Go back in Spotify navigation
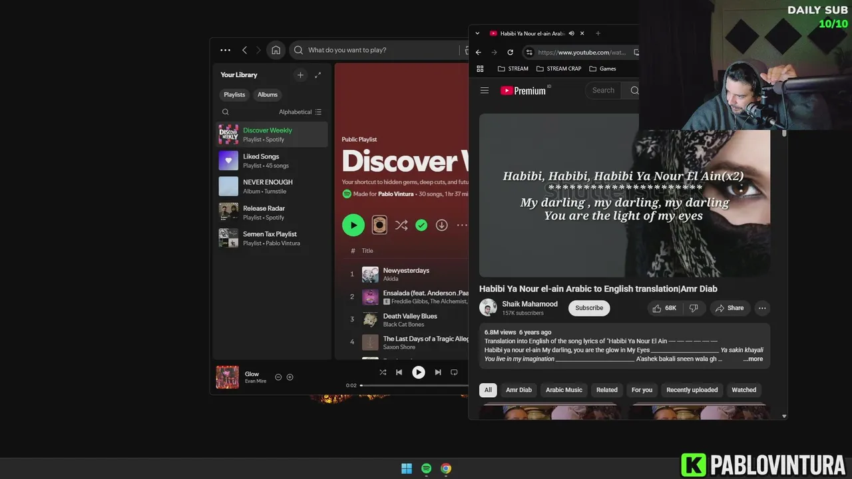This screenshot has height=479, width=852. point(244,50)
